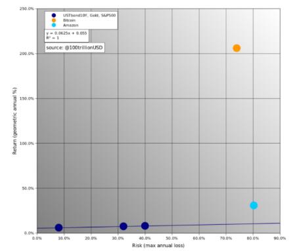Click the 200.0% y-axis tick label

tap(27, 54)
